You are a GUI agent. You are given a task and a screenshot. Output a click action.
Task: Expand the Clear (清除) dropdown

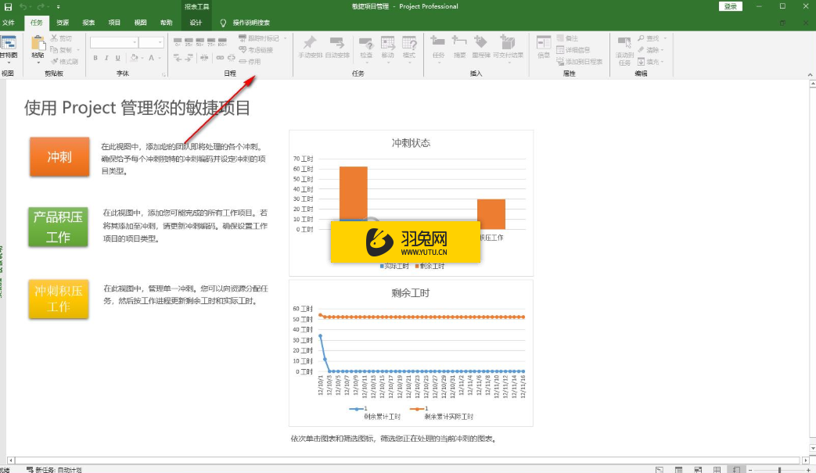pos(663,50)
